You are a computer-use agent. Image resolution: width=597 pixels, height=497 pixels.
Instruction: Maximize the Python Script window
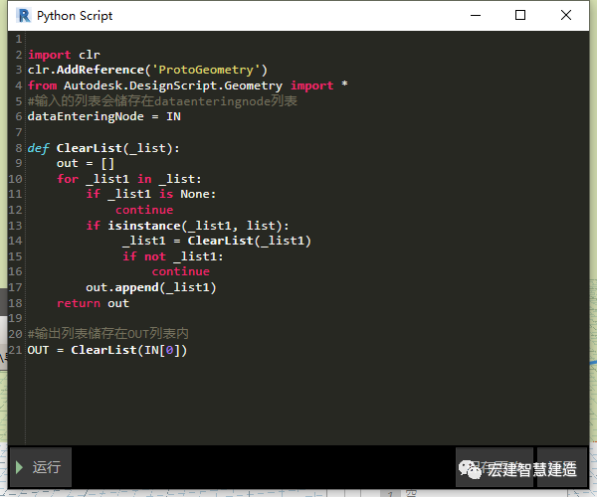[x=520, y=16]
